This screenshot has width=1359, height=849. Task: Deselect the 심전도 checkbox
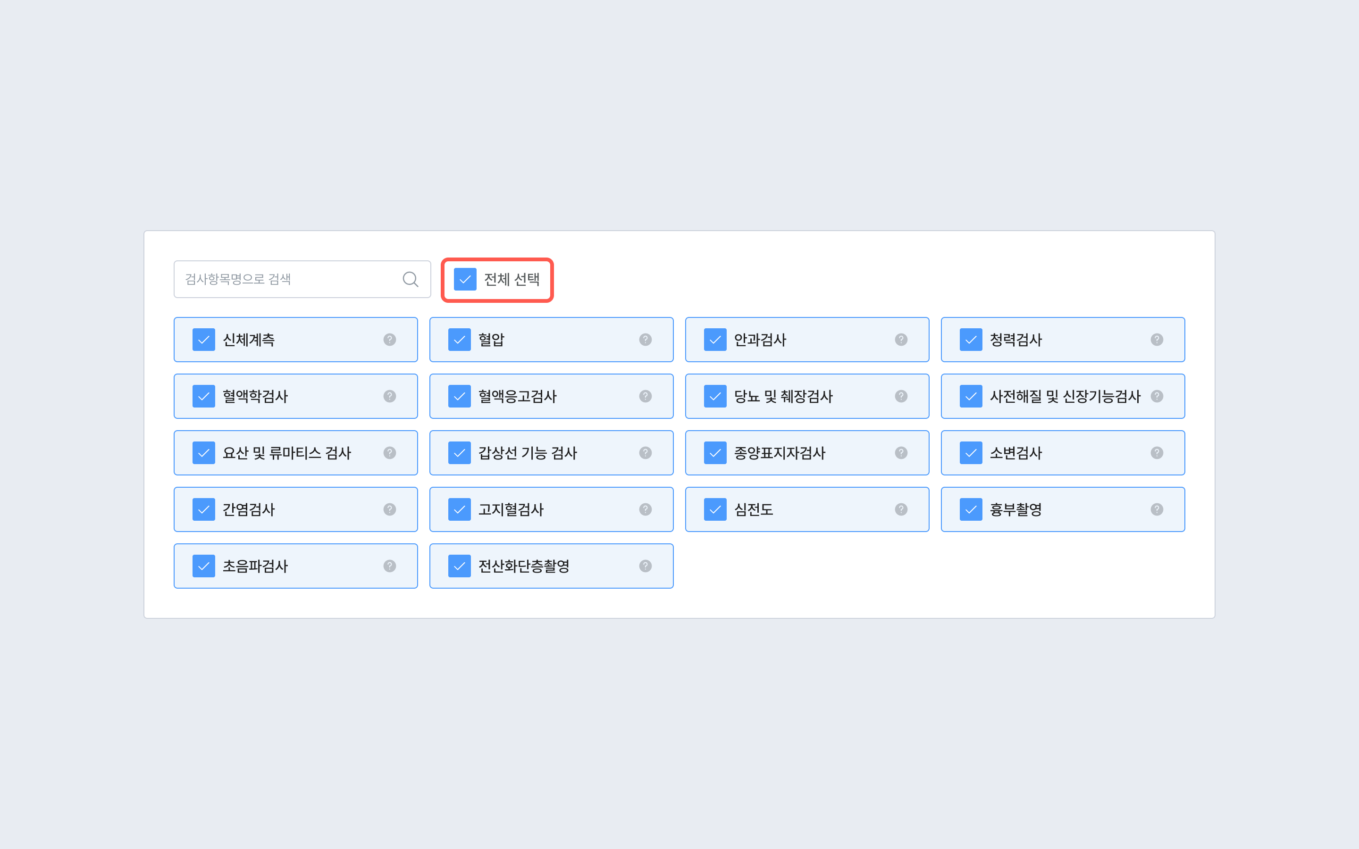pyautogui.click(x=715, y=509)
